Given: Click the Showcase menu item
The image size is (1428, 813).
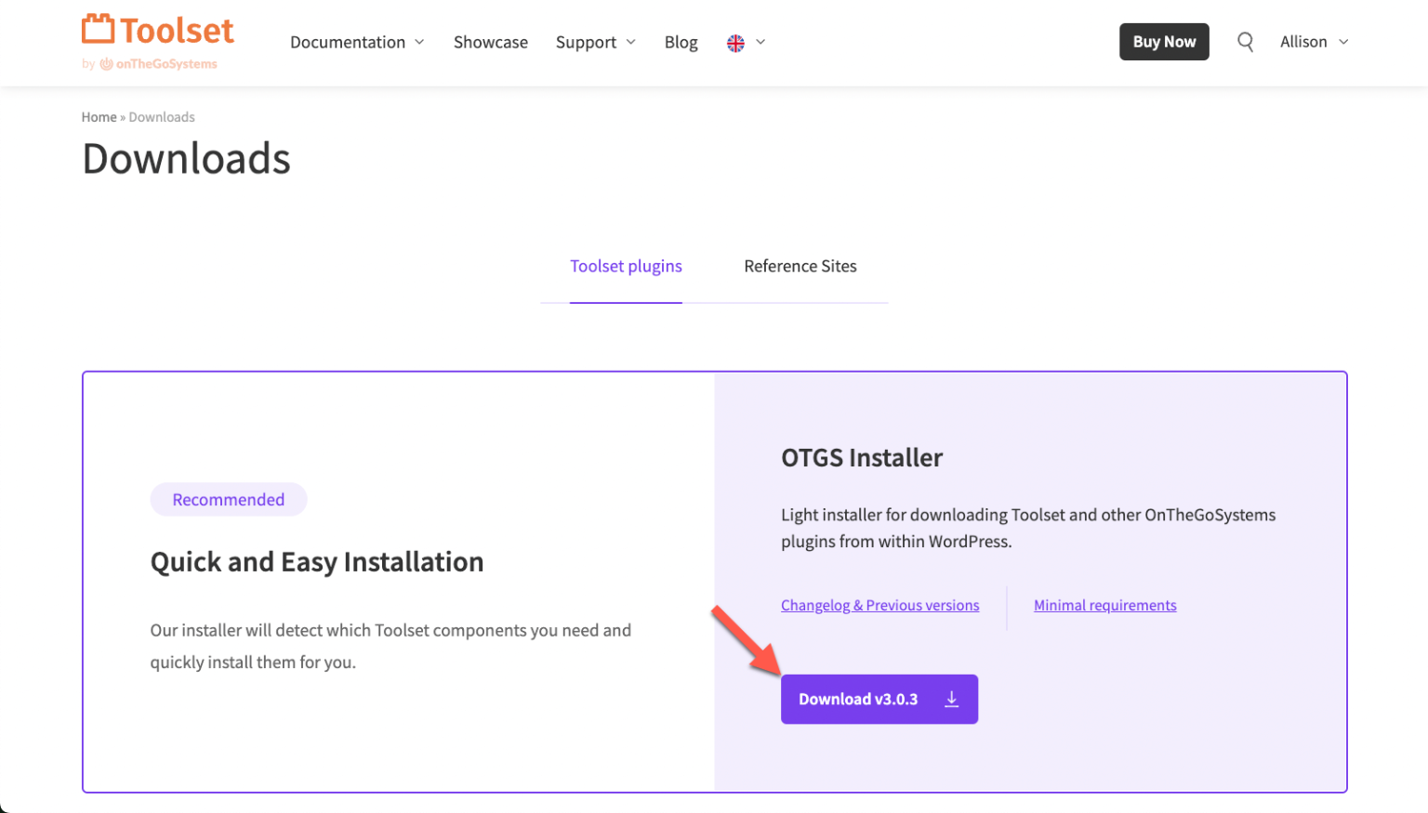Looking at the screenshot, I should tap(490, 42).
